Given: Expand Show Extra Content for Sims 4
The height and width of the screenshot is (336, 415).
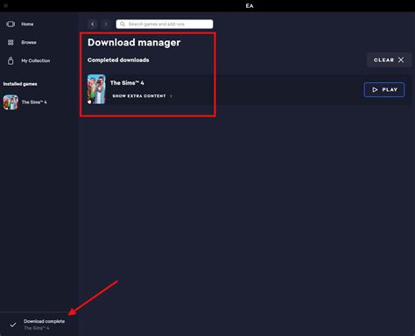Looking at the screenshot, I should 142,96.
